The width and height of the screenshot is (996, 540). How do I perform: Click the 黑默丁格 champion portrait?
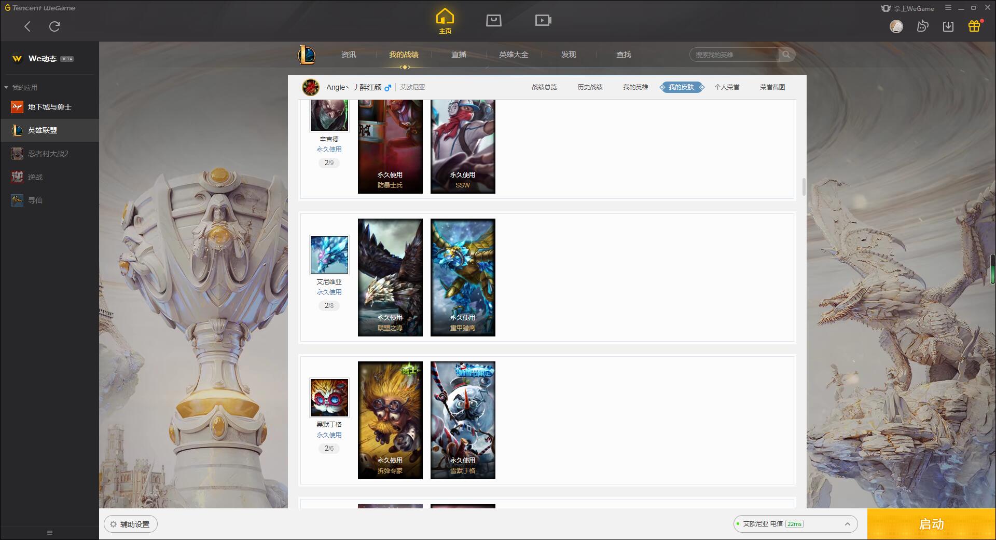pos(329,397)
